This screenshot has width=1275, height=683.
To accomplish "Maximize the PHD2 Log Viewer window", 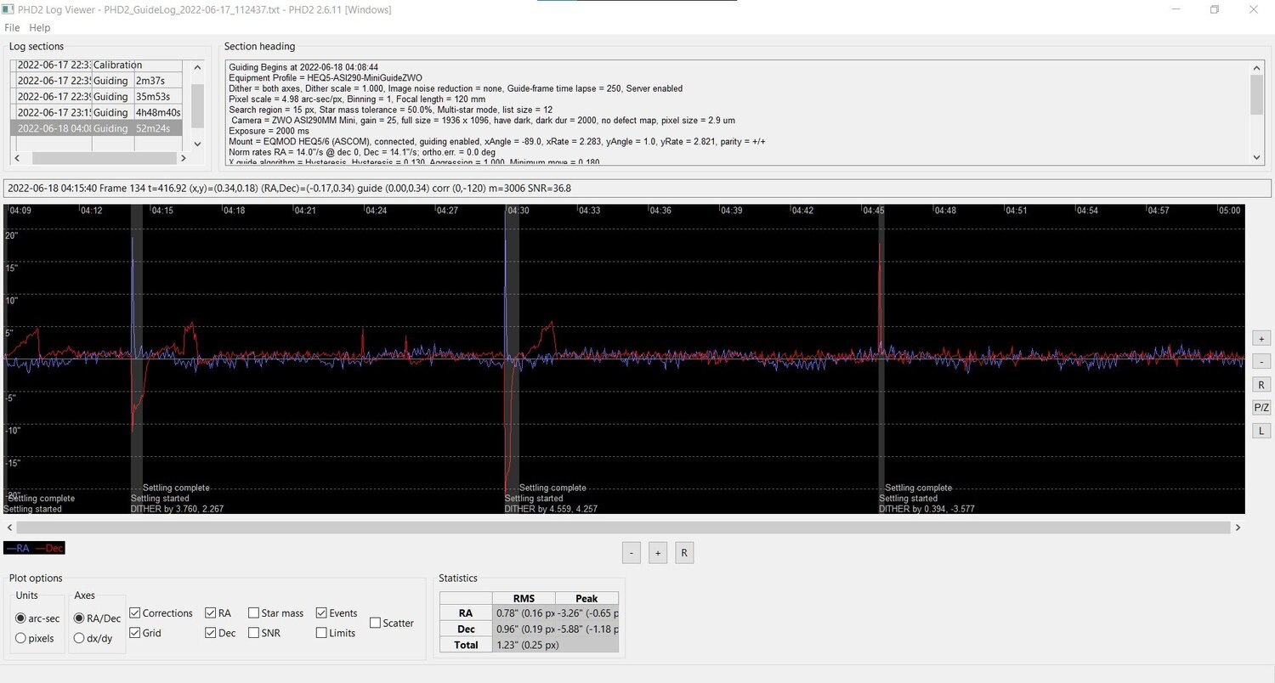I will pos(1215,9).
